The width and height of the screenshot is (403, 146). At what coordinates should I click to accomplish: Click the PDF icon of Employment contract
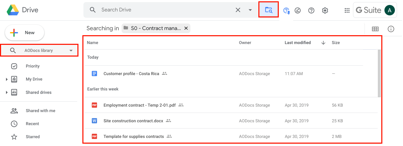point(94,105)
